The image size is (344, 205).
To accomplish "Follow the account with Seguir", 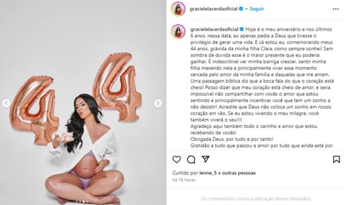I will (x=257, y=9).
